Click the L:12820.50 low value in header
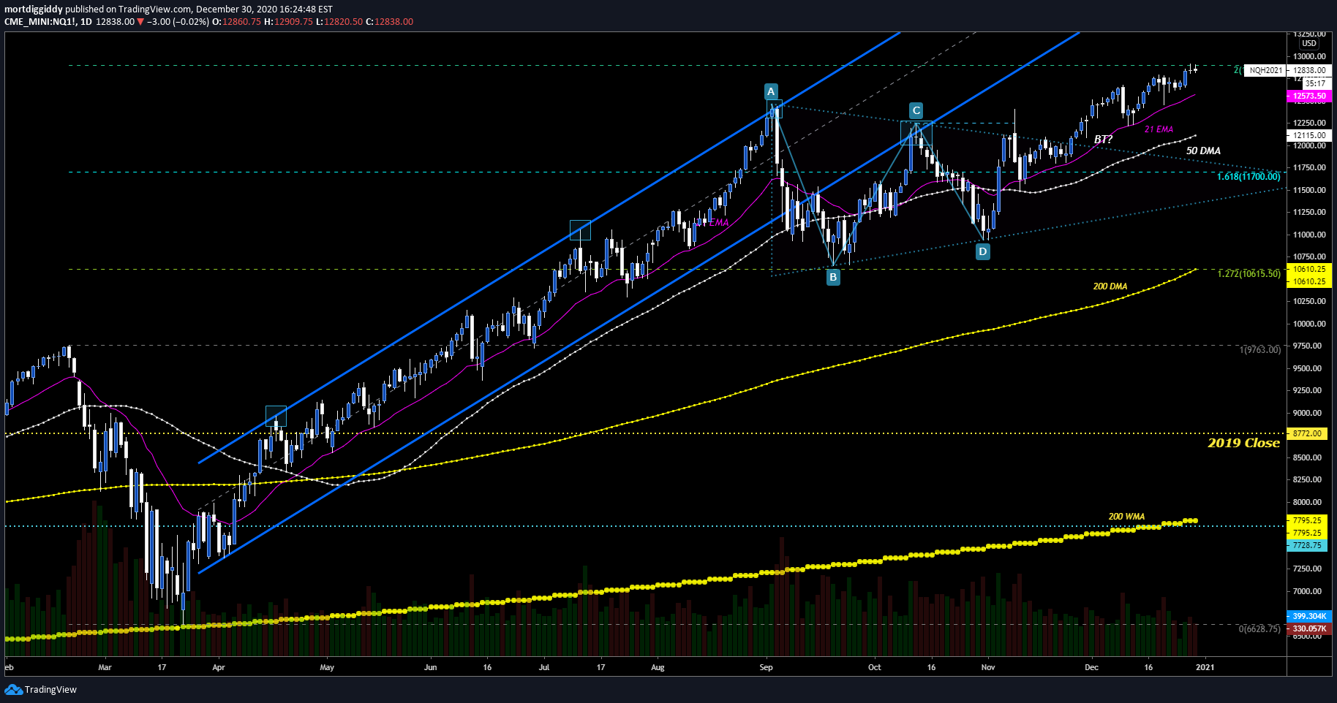 (x=339, y=22)
